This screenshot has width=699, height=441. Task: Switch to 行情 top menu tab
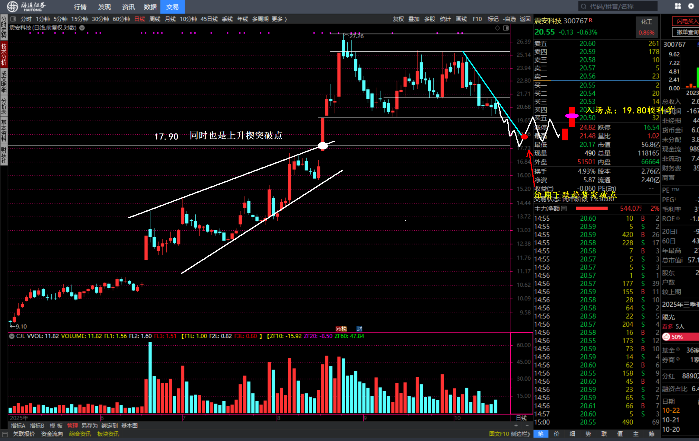(x=80, y=7)
